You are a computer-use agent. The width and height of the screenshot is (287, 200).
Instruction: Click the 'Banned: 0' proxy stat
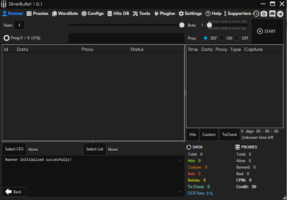click(246, 167)
